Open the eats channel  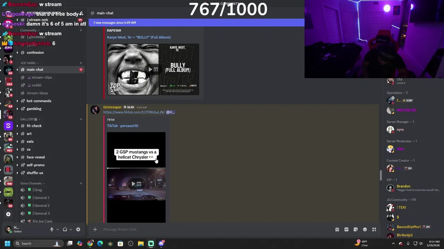pyautogui.click(x=51, y=141)
